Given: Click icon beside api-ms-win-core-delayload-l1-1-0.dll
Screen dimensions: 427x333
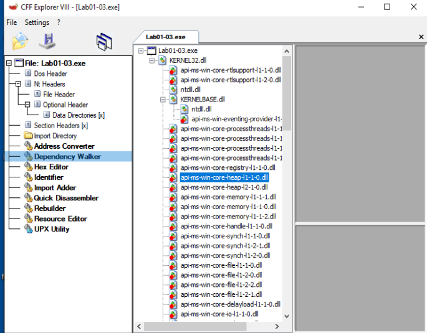Looking at the screenshot, I should coord(173,304).
